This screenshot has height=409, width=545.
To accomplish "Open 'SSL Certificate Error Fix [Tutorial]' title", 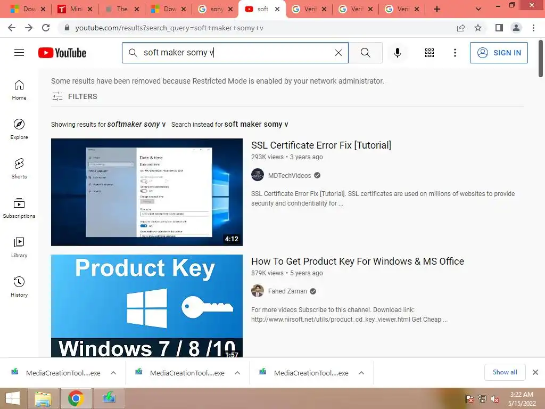I will tap(321, 145).
